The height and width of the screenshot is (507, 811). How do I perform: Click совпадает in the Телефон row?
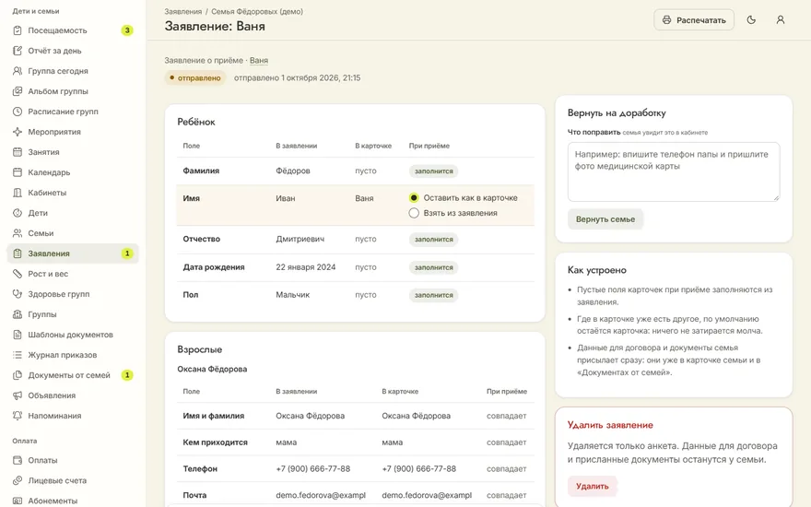point(506,468)
